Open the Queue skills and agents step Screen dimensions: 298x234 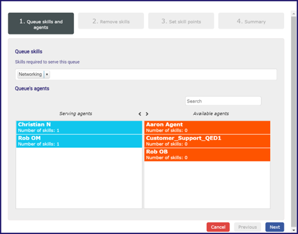click(41, 24)
